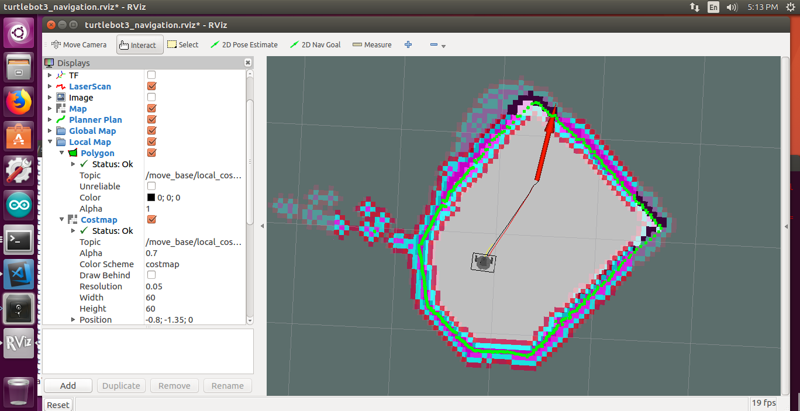Click the Costmap display icon
Image resolution: width=800 pixels, height=411 pixels.
click(x=73, y=220)
